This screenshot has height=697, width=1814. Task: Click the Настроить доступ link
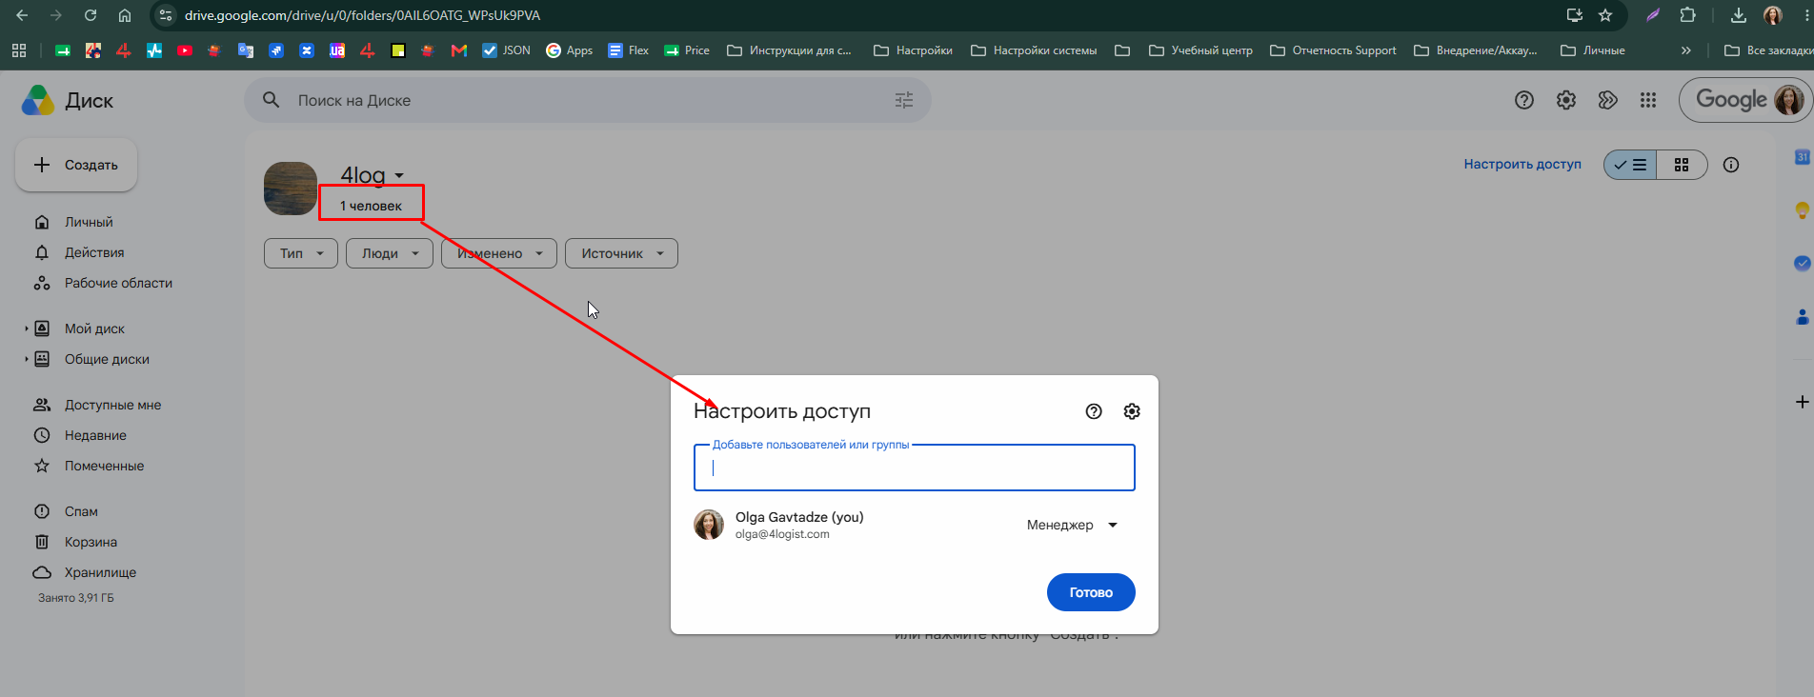(1522, 164)
